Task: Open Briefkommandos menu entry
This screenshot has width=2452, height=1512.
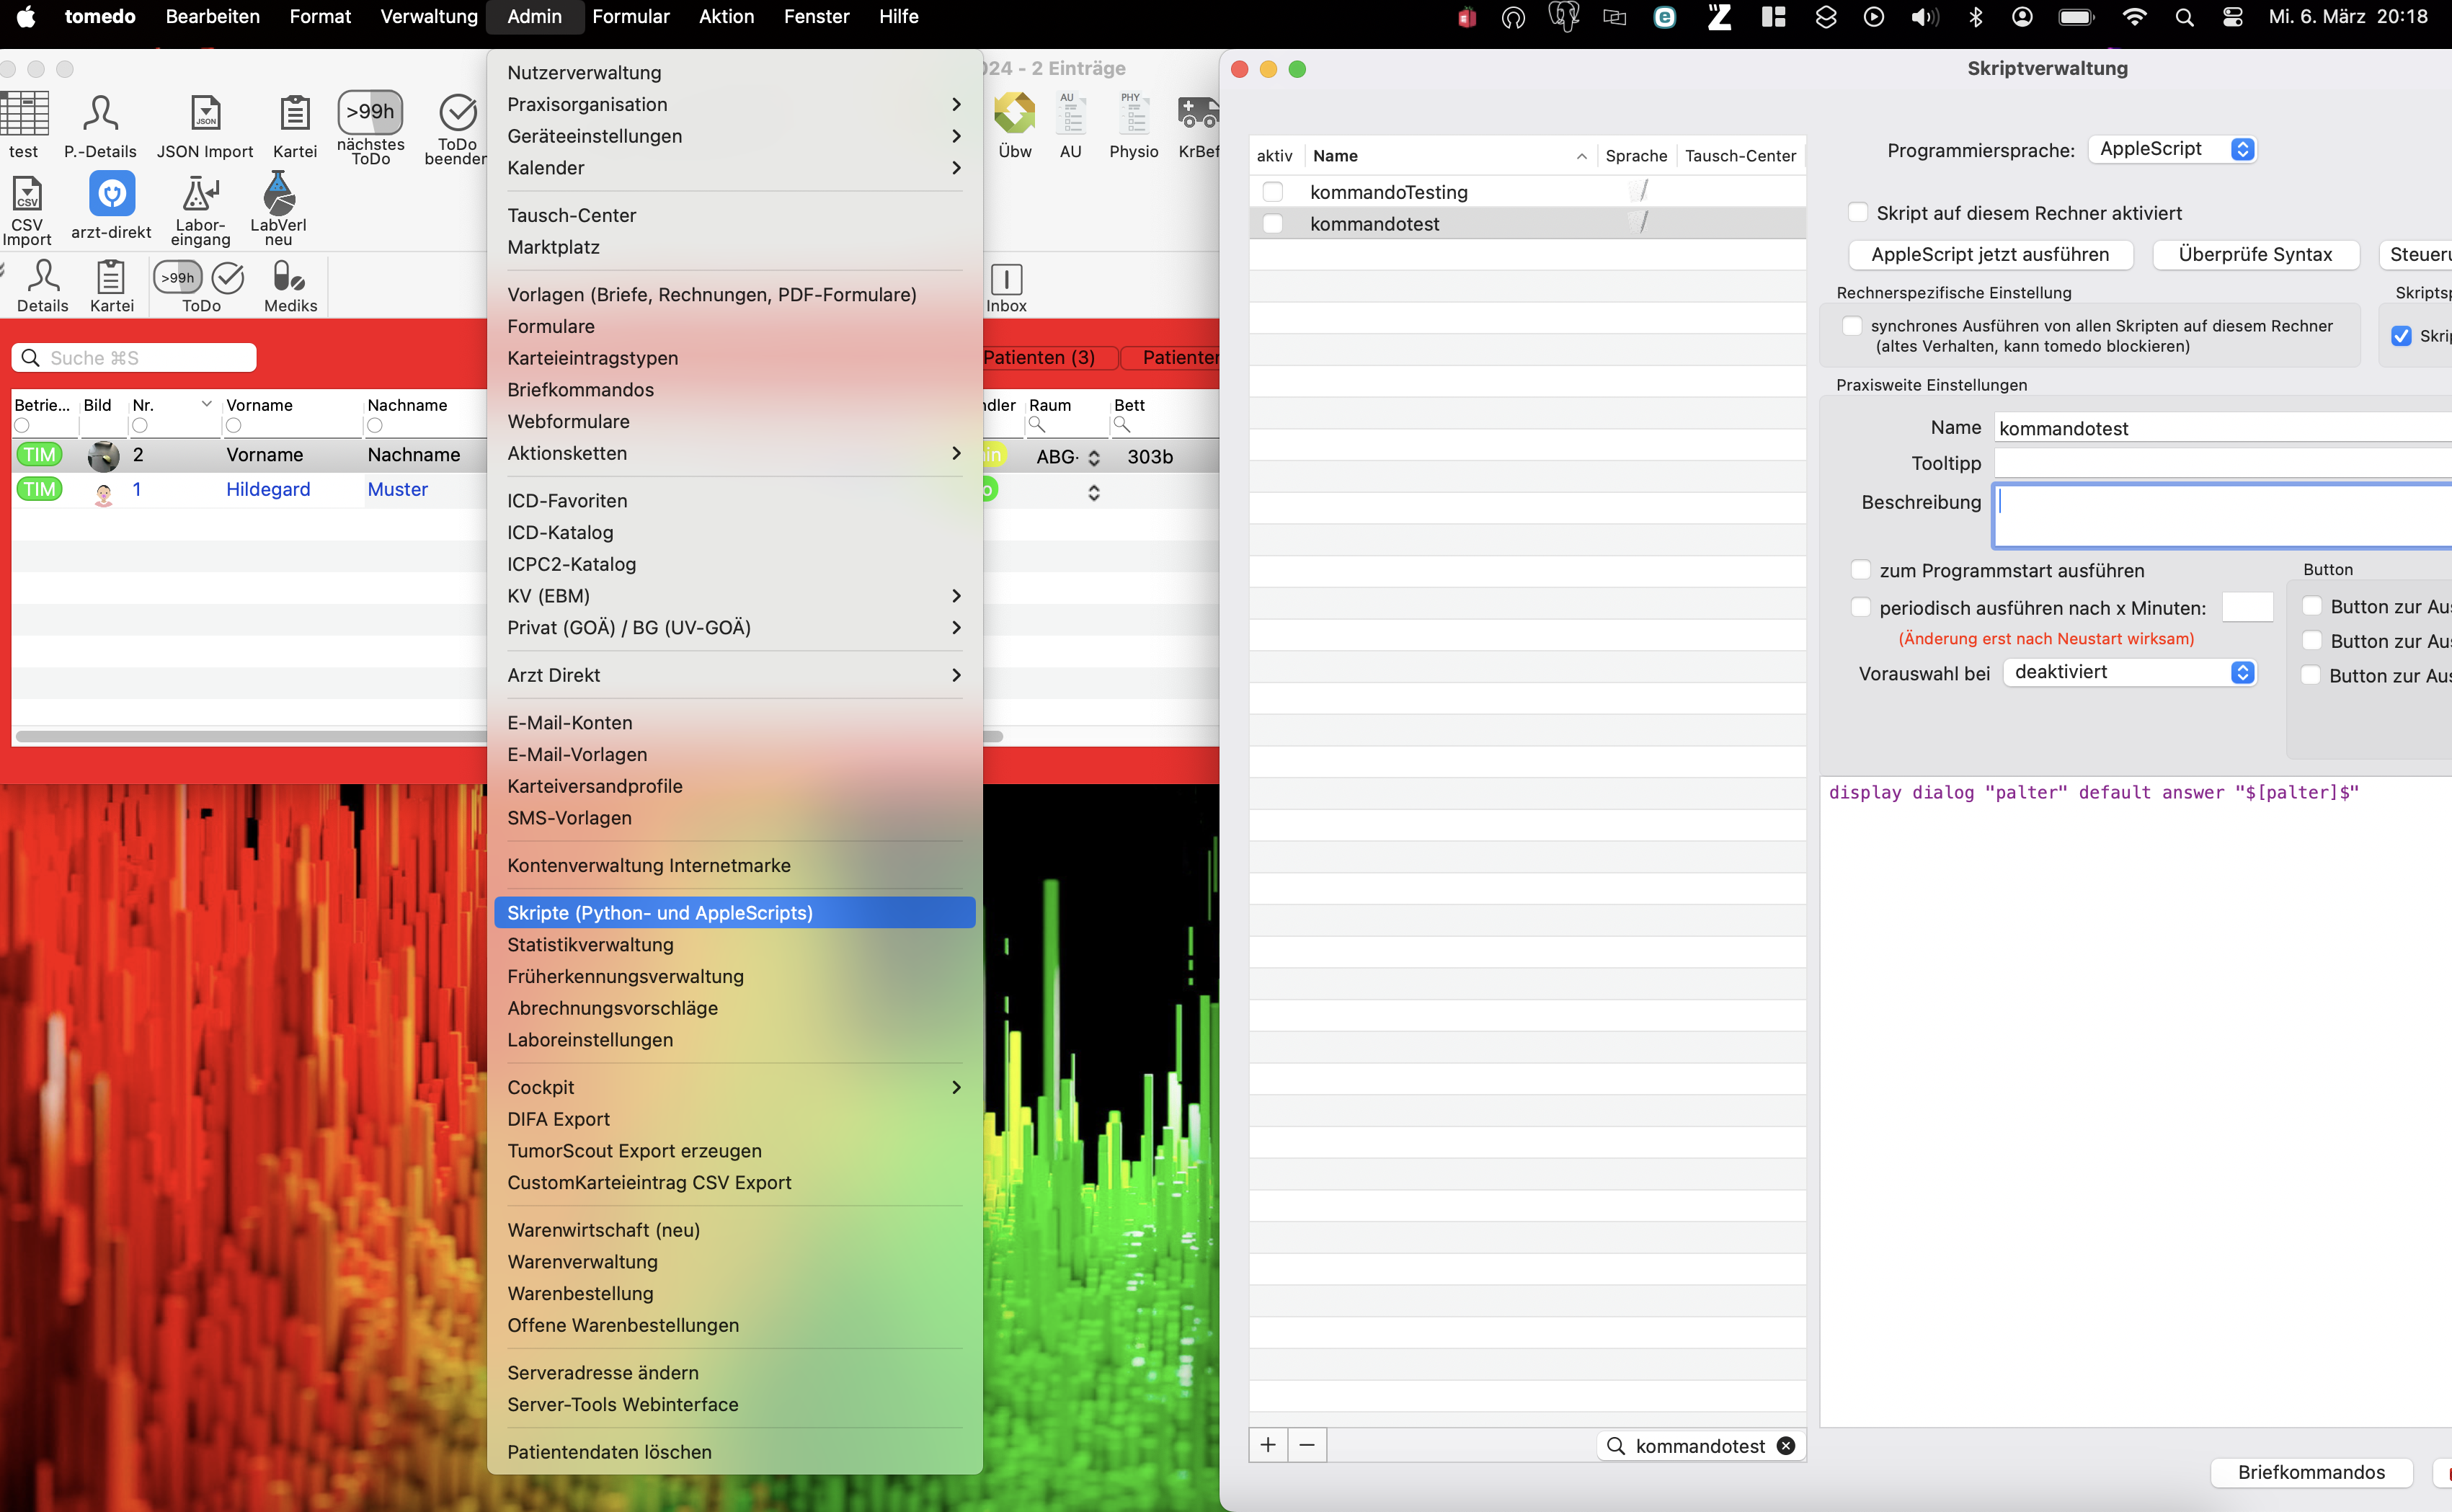Action: (x=734, y=390)
